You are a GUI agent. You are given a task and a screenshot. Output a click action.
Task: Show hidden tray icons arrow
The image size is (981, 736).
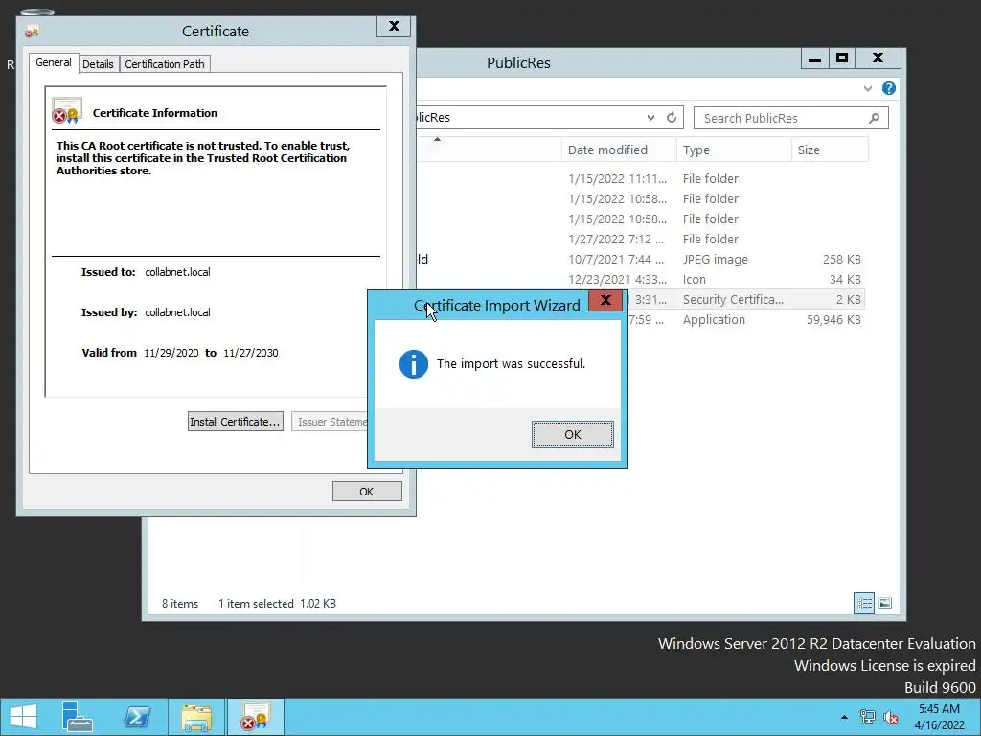pyautogui.click(x=844, y=717)
